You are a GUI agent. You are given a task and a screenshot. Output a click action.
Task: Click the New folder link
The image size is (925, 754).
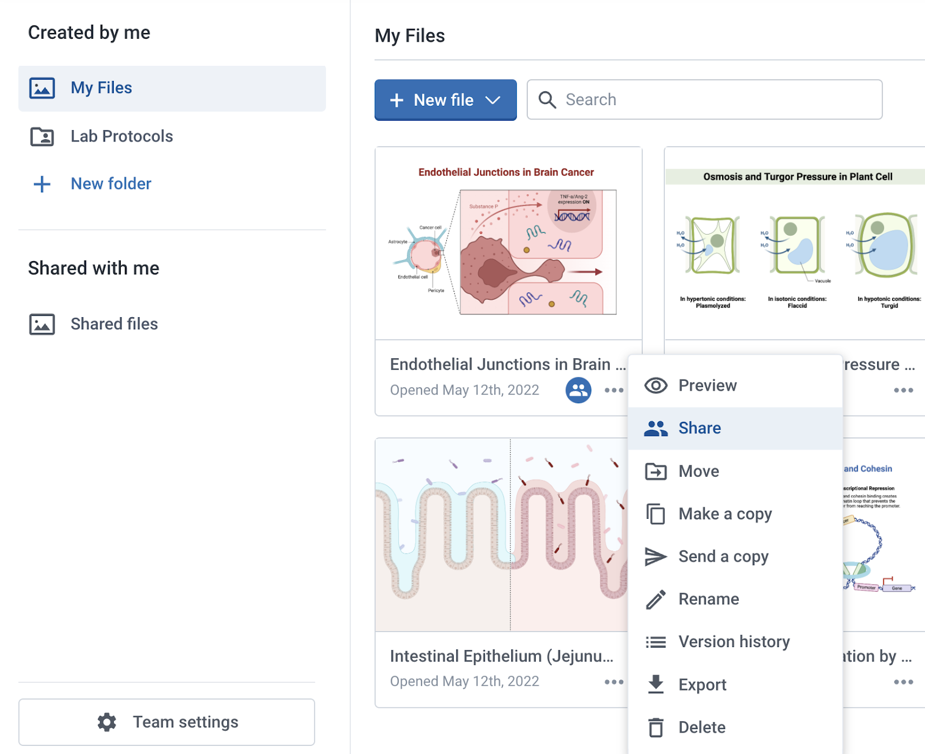[x=110, y=184]
